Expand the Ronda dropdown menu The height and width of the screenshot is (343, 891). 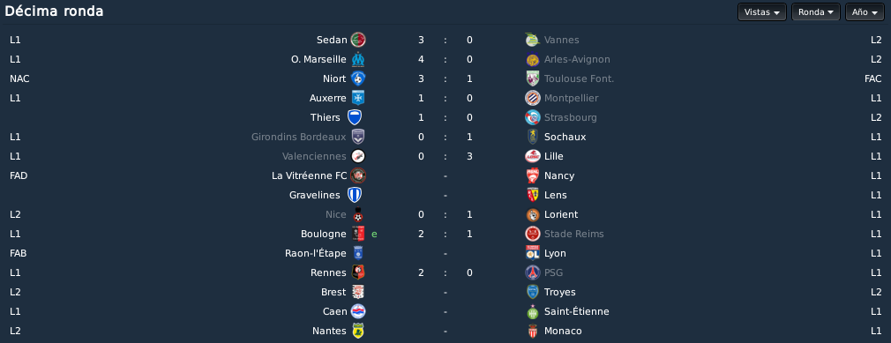tap(816, 12)
